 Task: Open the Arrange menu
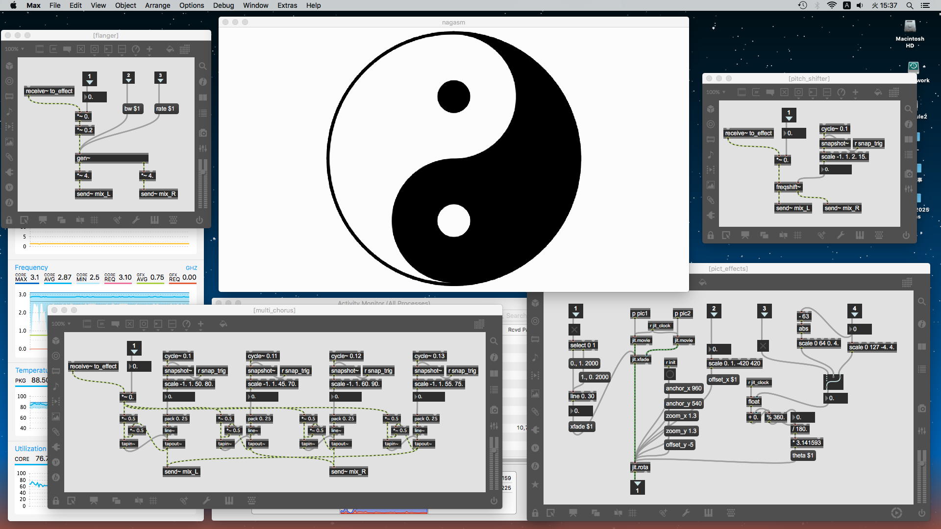click(x=157, y=5)
